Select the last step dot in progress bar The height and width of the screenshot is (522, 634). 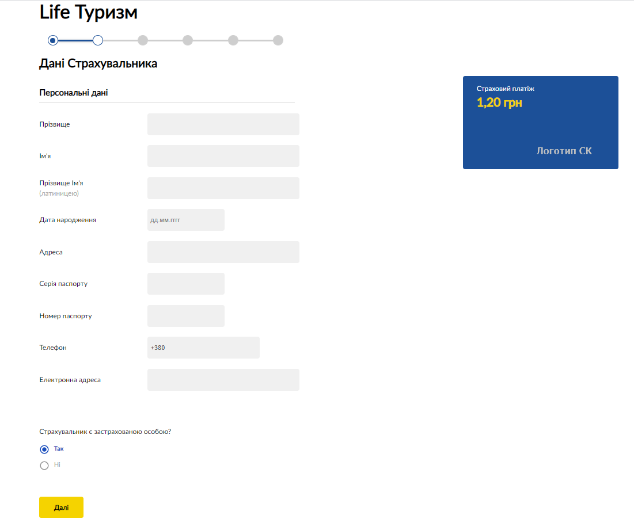tap(278, 40)
